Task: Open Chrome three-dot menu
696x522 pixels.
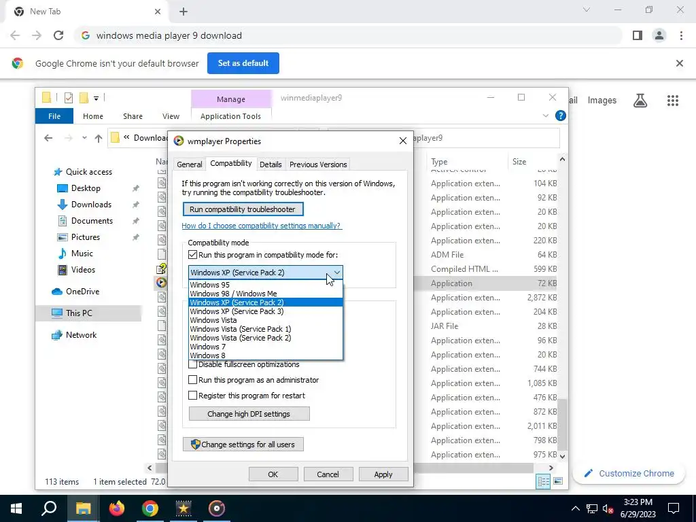Action: 681,35
